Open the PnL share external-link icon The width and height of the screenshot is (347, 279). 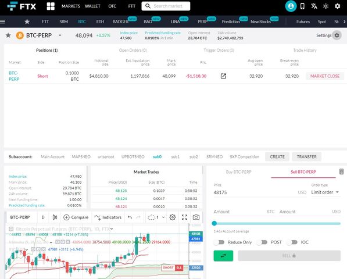[223, 76]
